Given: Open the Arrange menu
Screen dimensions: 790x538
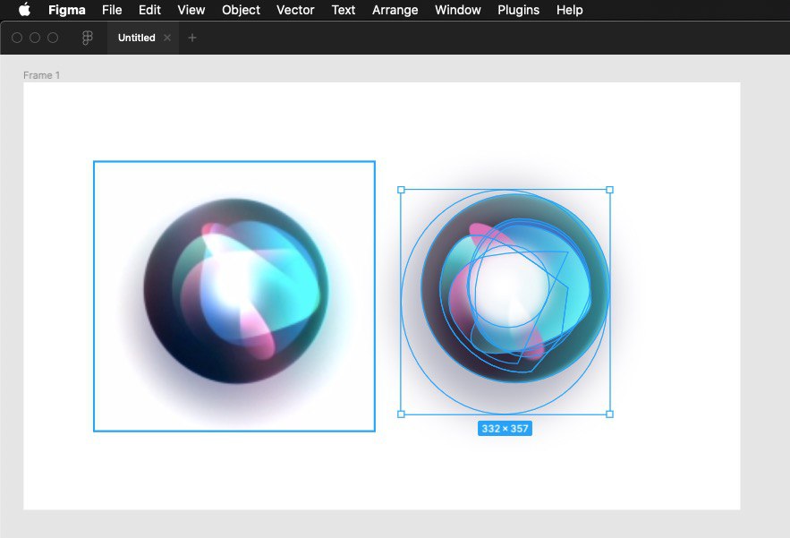Looking at the screenshot, I should point(395,10).
